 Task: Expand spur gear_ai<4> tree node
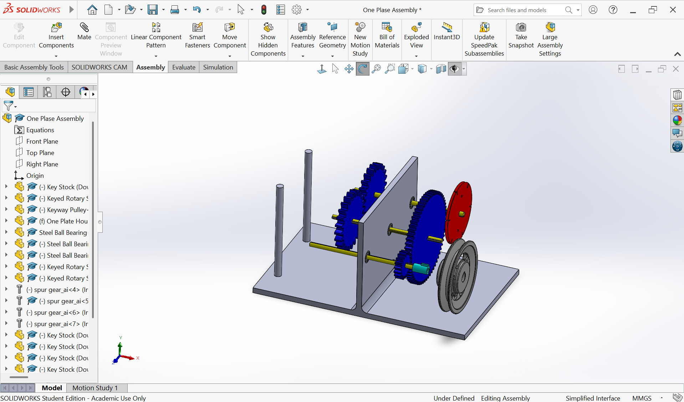pos(6,289)
